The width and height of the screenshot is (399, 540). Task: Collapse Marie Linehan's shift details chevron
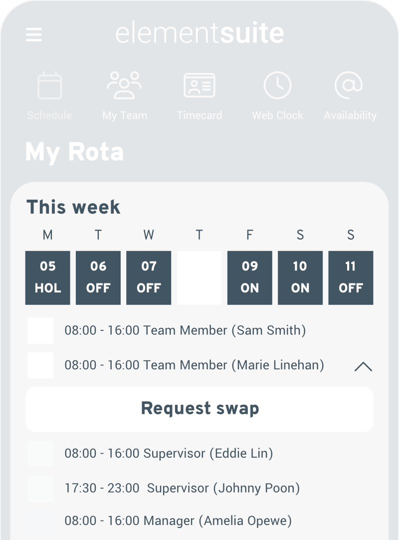364,367
